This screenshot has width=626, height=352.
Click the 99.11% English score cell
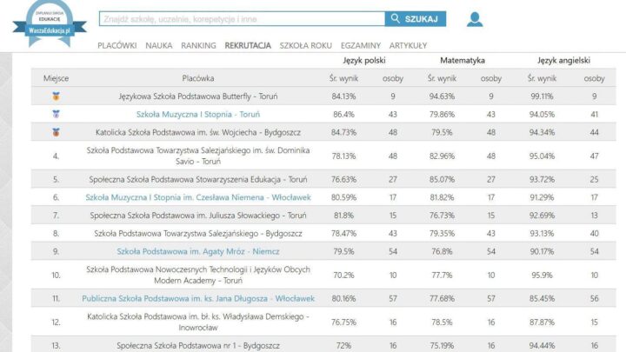[x=542, y=96]
